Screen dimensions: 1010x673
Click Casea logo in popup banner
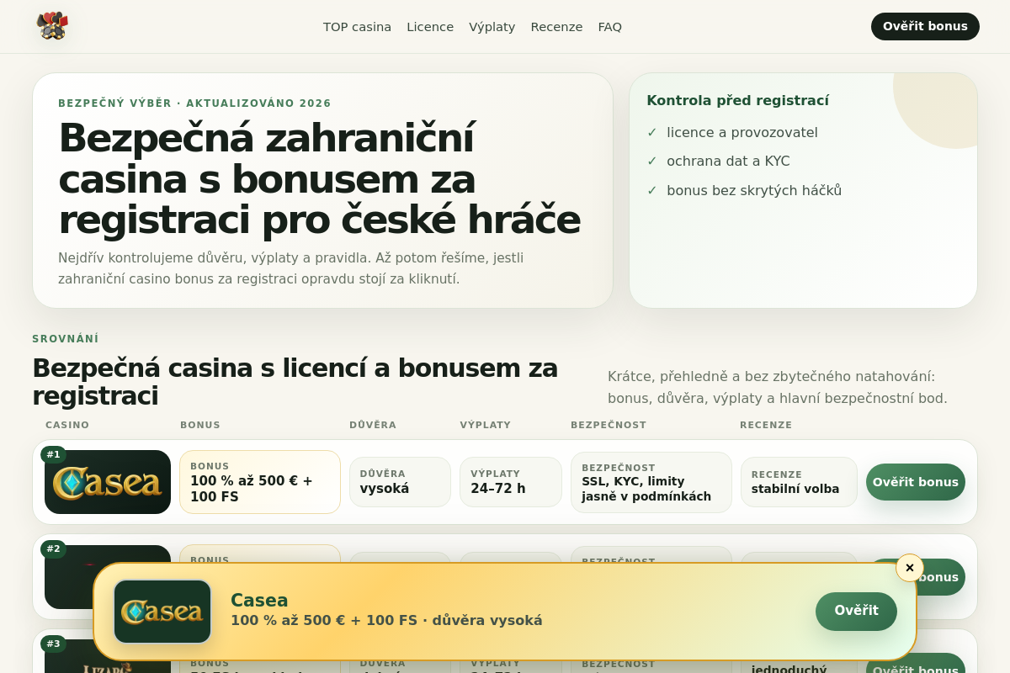pos(162,612)
